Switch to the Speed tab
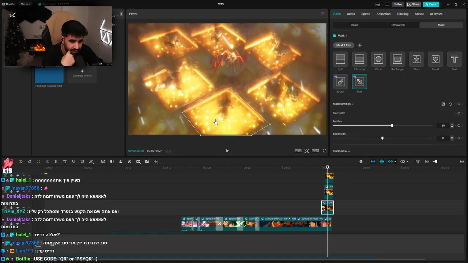Screen dimensions: 468x263 366,14
